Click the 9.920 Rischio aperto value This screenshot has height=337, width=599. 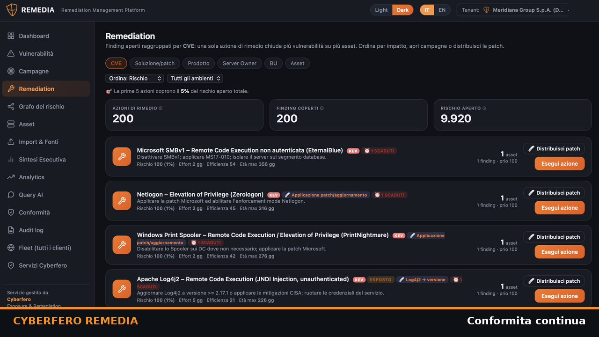456,118
